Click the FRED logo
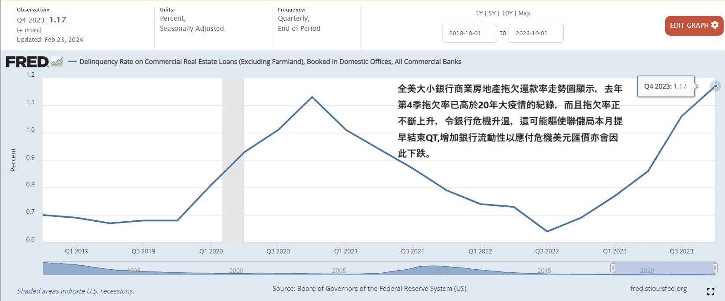 (x=27, y=62)
